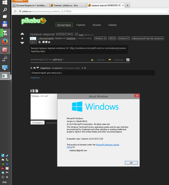Open the OneDrive cloud tray icon

click(3, 160)
